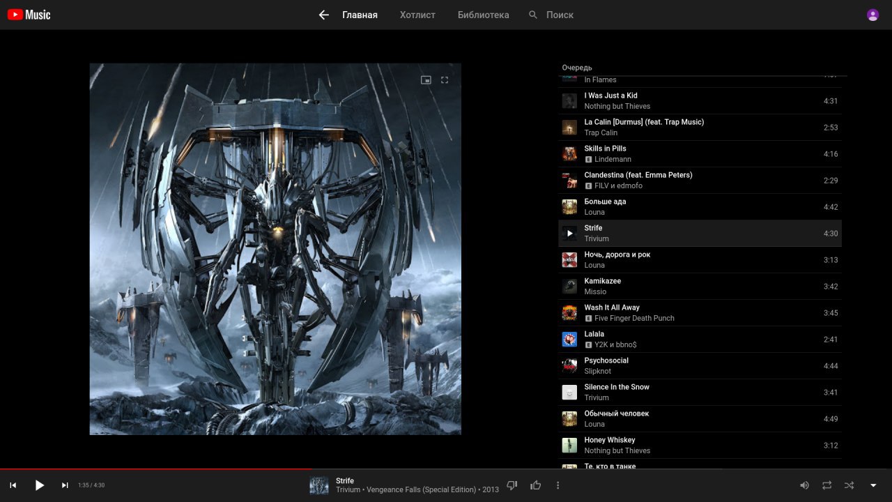Click the large Vengeance Falls album art
892x502 pixels.
click(275, 249)
